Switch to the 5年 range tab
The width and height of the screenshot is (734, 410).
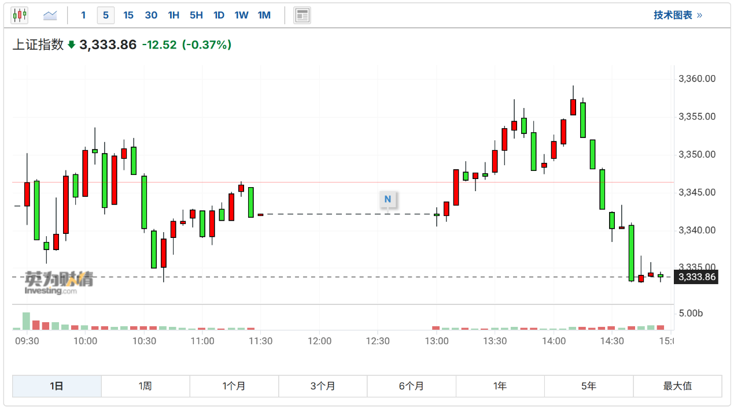point(589,386)
